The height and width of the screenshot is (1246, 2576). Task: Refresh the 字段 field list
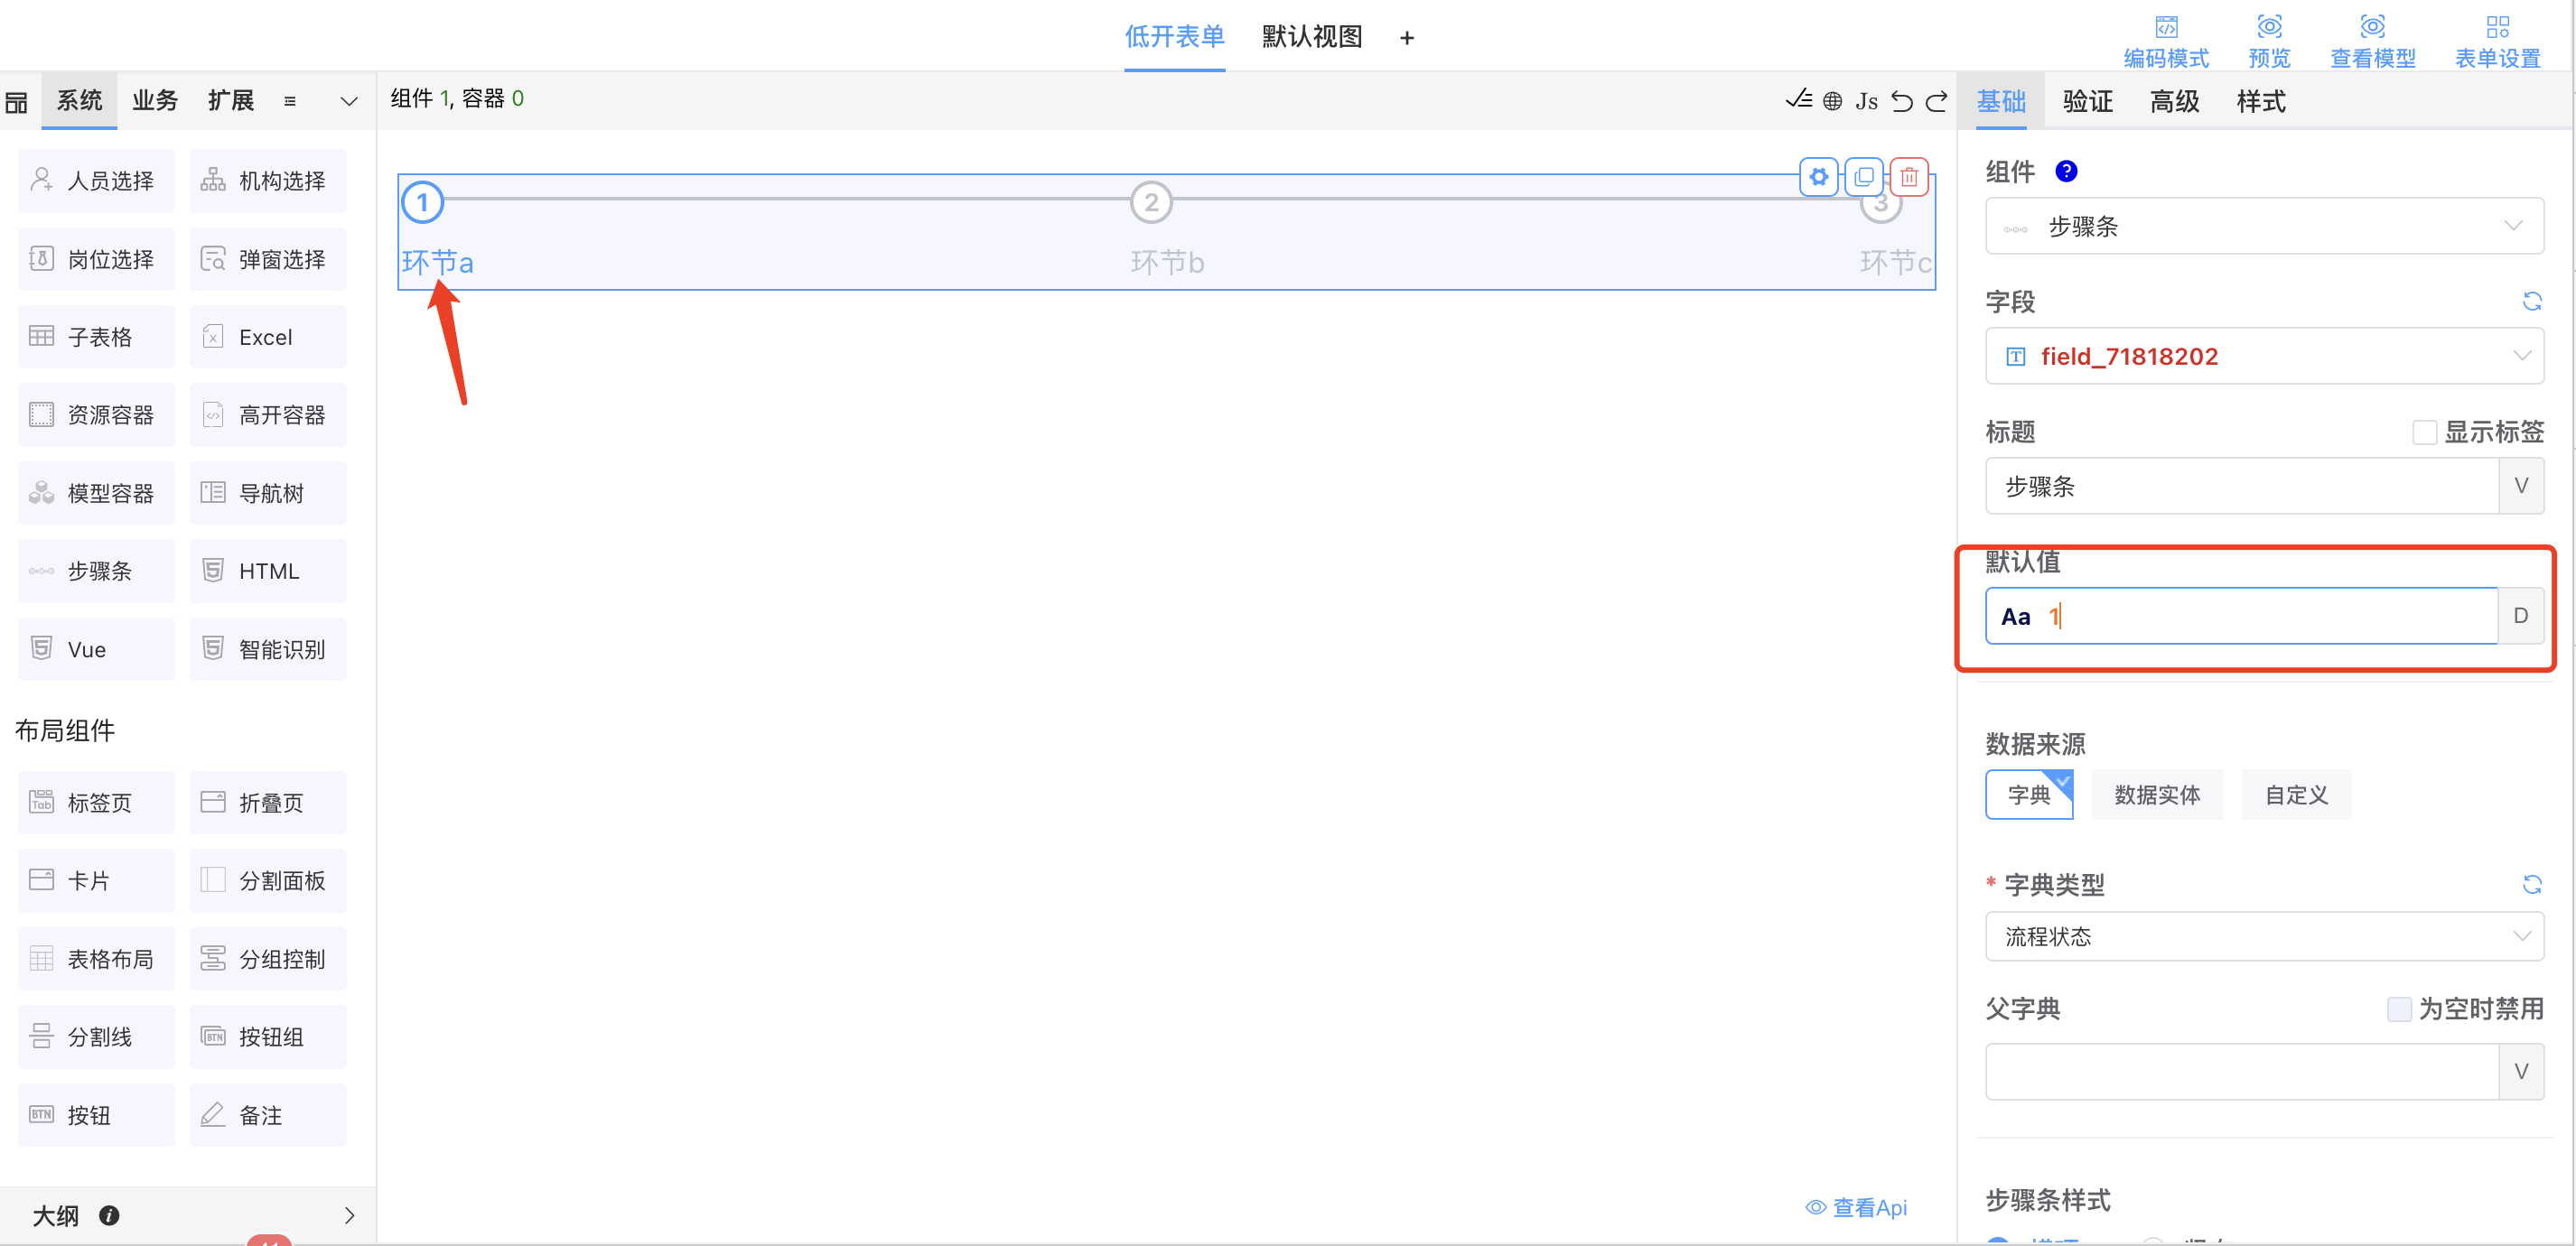2531,301
